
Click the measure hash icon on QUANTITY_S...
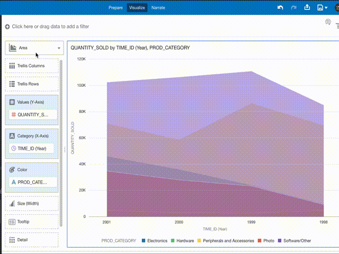[14, 115]
